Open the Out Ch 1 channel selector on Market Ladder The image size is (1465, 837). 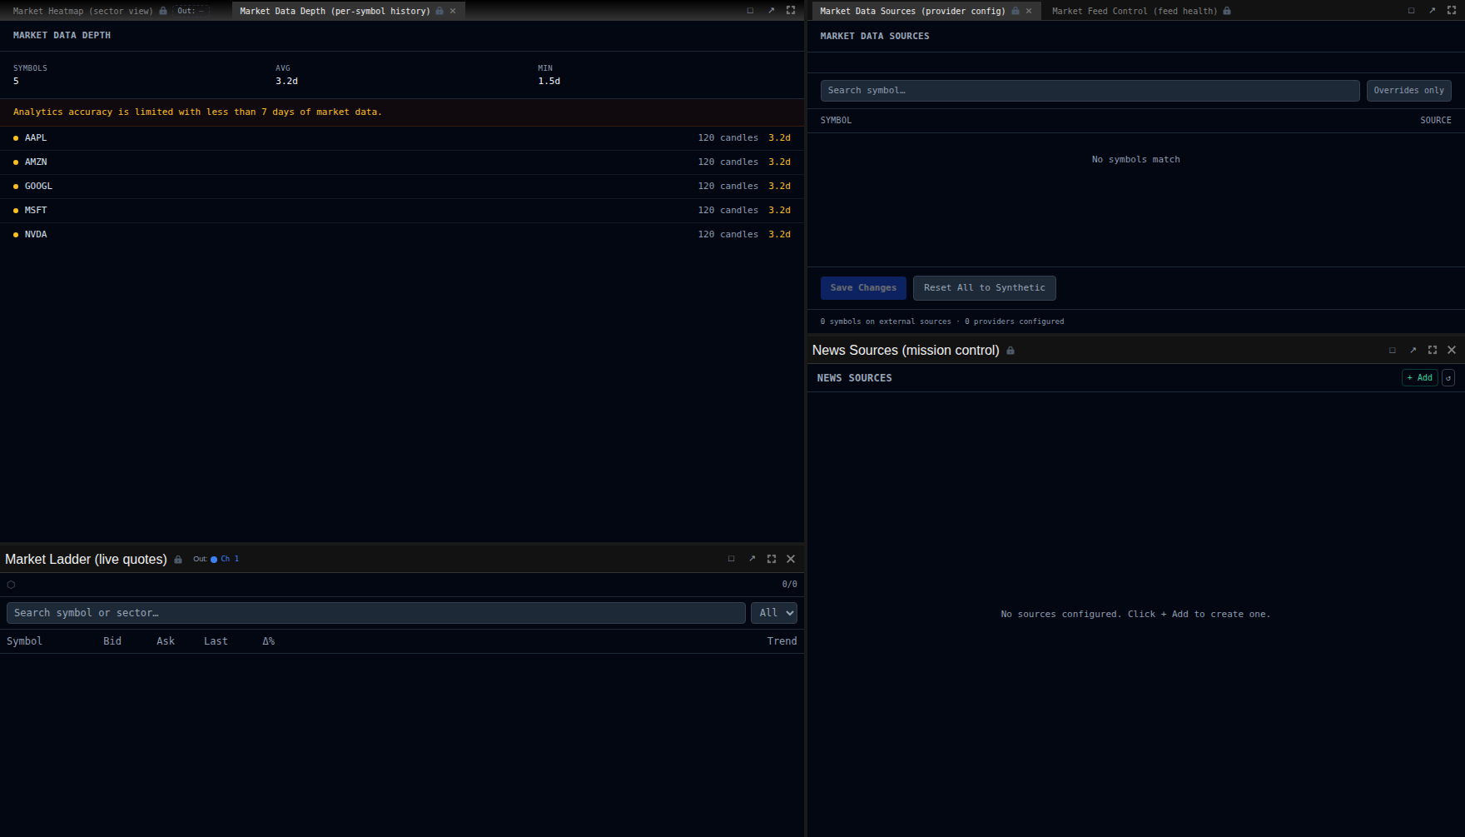click(x=216, y=560)
